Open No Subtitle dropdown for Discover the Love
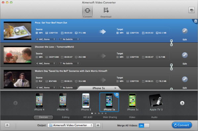This screenshot has width=198, height=131. coord(69,63)
